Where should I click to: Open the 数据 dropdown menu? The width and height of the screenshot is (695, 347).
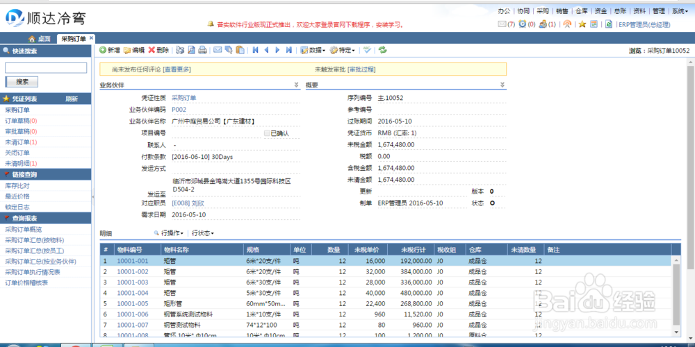pyautogui.click(x=313, y=50)
